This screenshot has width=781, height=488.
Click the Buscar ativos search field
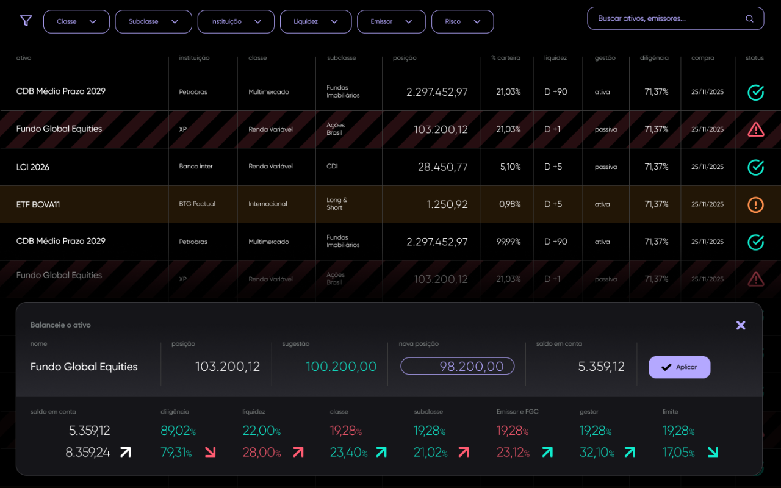[x=675, y=18]
